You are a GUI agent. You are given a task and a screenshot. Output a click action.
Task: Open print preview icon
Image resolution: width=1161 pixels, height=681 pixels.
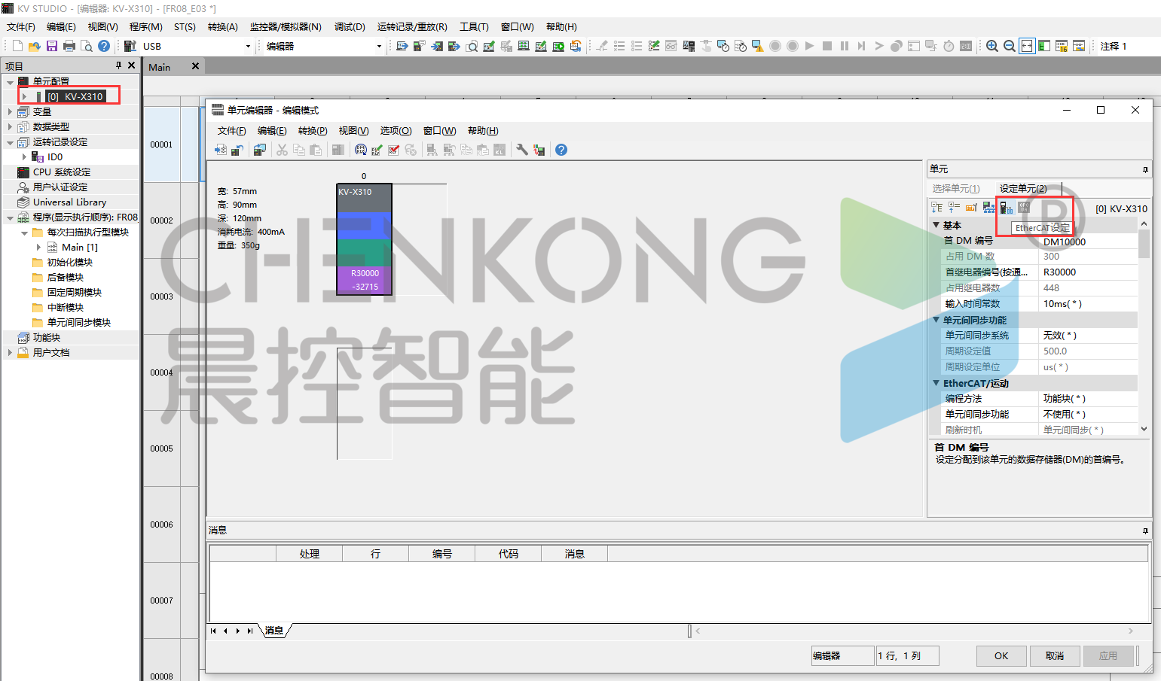pos(87,46)
